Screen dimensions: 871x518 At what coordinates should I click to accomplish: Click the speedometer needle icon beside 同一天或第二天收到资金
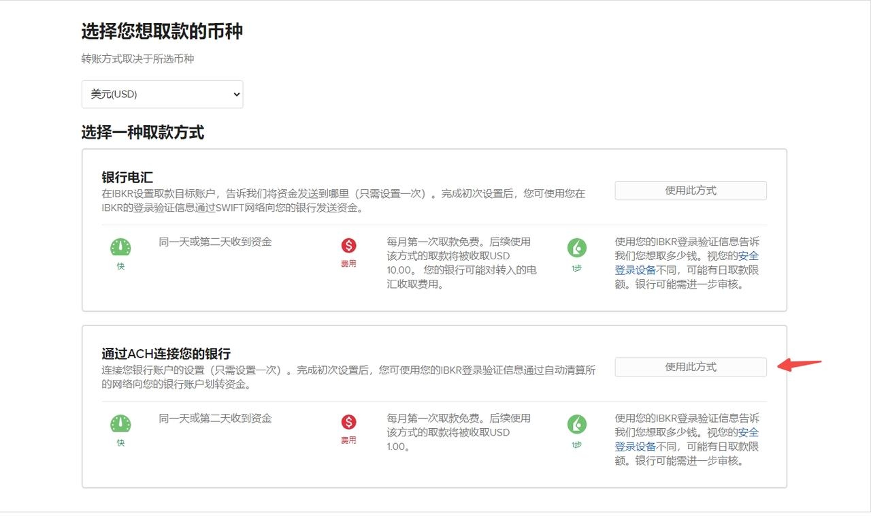coord(120,245)
